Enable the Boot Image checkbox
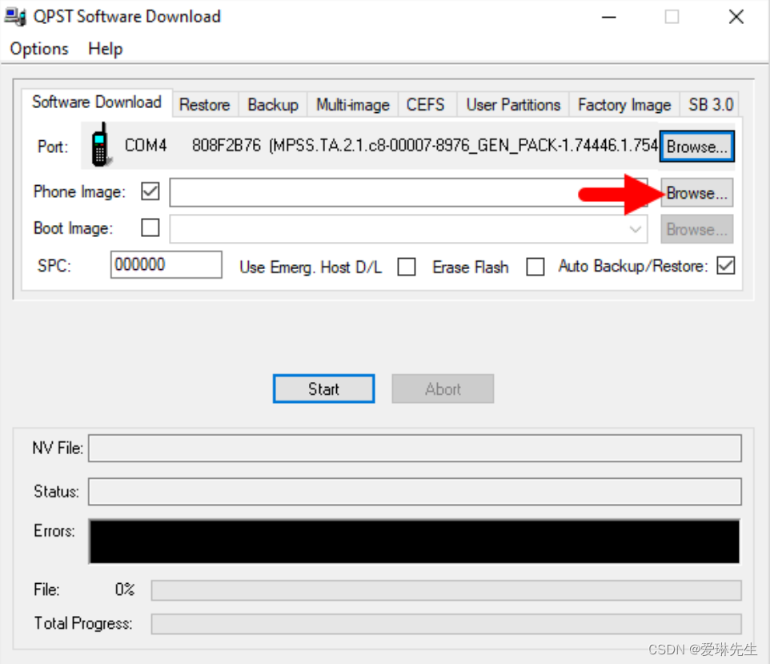The image size is (770, 664). (x=150, y=227)
